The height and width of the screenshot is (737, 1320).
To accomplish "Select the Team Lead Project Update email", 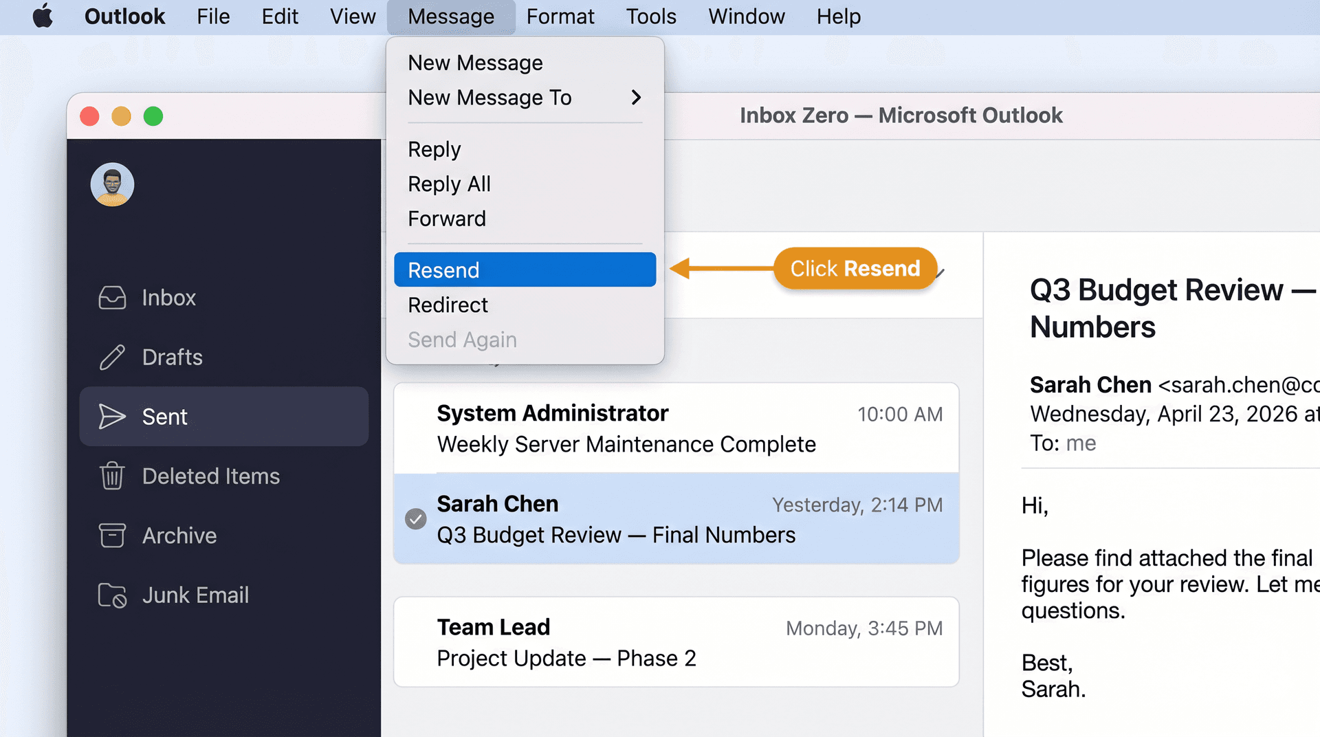I will tap(676, 641).
